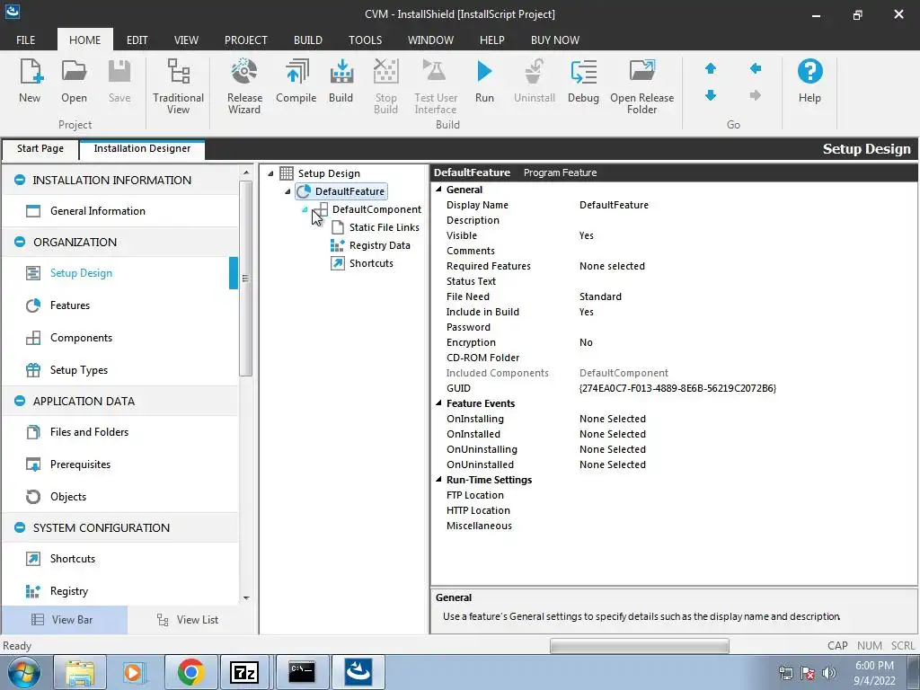The height and width of the screenshot is (690, 920).
Task: Open Release Folder from ribbon
Action: [x=641, y=85]
